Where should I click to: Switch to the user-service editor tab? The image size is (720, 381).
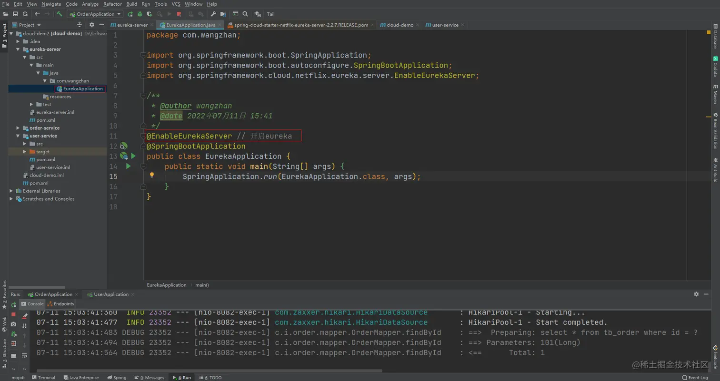point(445,25)
